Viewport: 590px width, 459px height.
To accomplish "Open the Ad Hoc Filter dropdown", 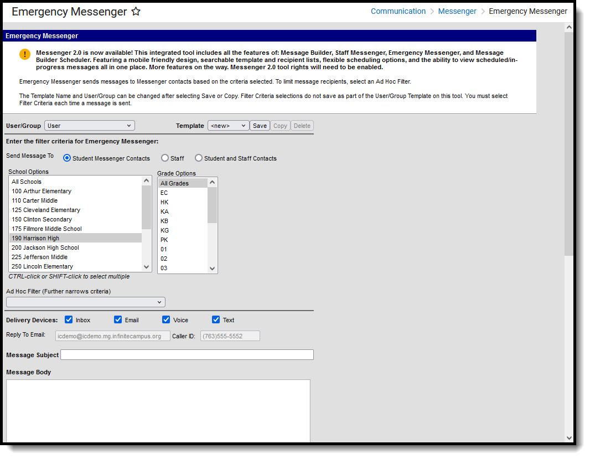I will [x=86, y=302].
